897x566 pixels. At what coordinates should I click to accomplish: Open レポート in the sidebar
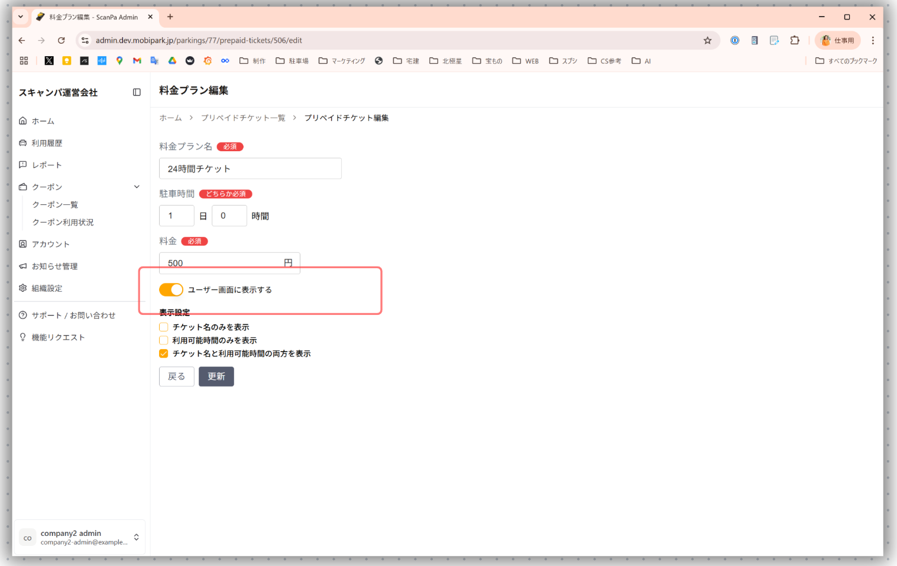point(47,165)
